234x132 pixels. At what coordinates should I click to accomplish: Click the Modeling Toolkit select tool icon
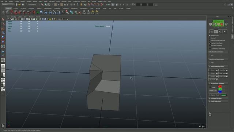(211, 32)
